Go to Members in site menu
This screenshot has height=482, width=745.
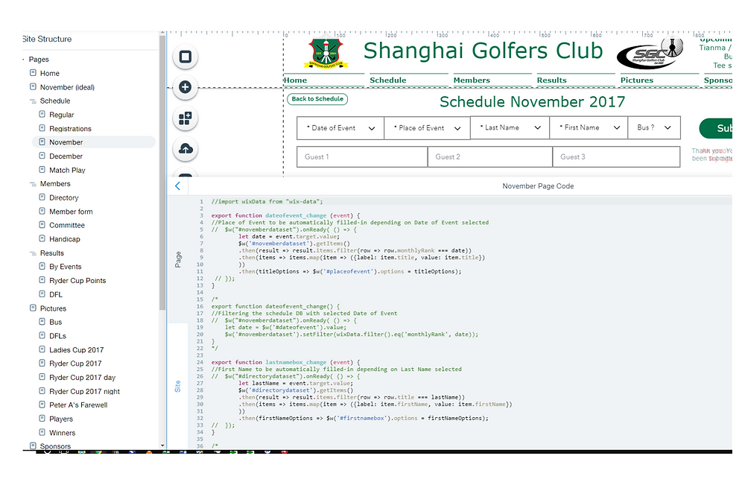coord(472,80)
